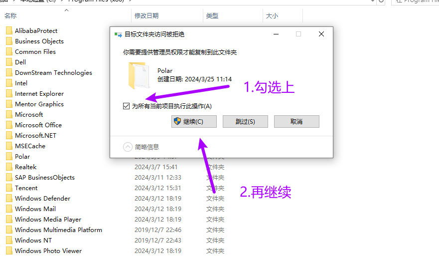Click the AlibabaProtect folder icon
This screenshot has height=256, width=439.
point(9,30)
